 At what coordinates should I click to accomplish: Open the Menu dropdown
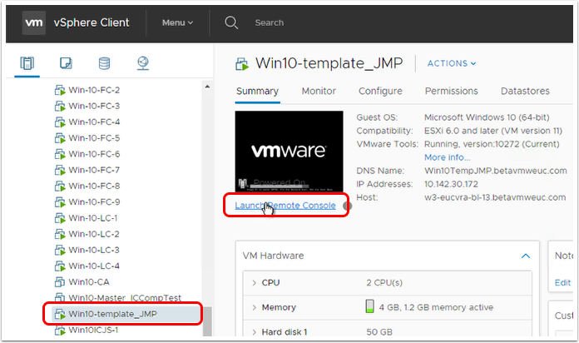178,22
